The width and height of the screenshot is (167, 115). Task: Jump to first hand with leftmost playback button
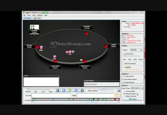(x=58, y=91)
